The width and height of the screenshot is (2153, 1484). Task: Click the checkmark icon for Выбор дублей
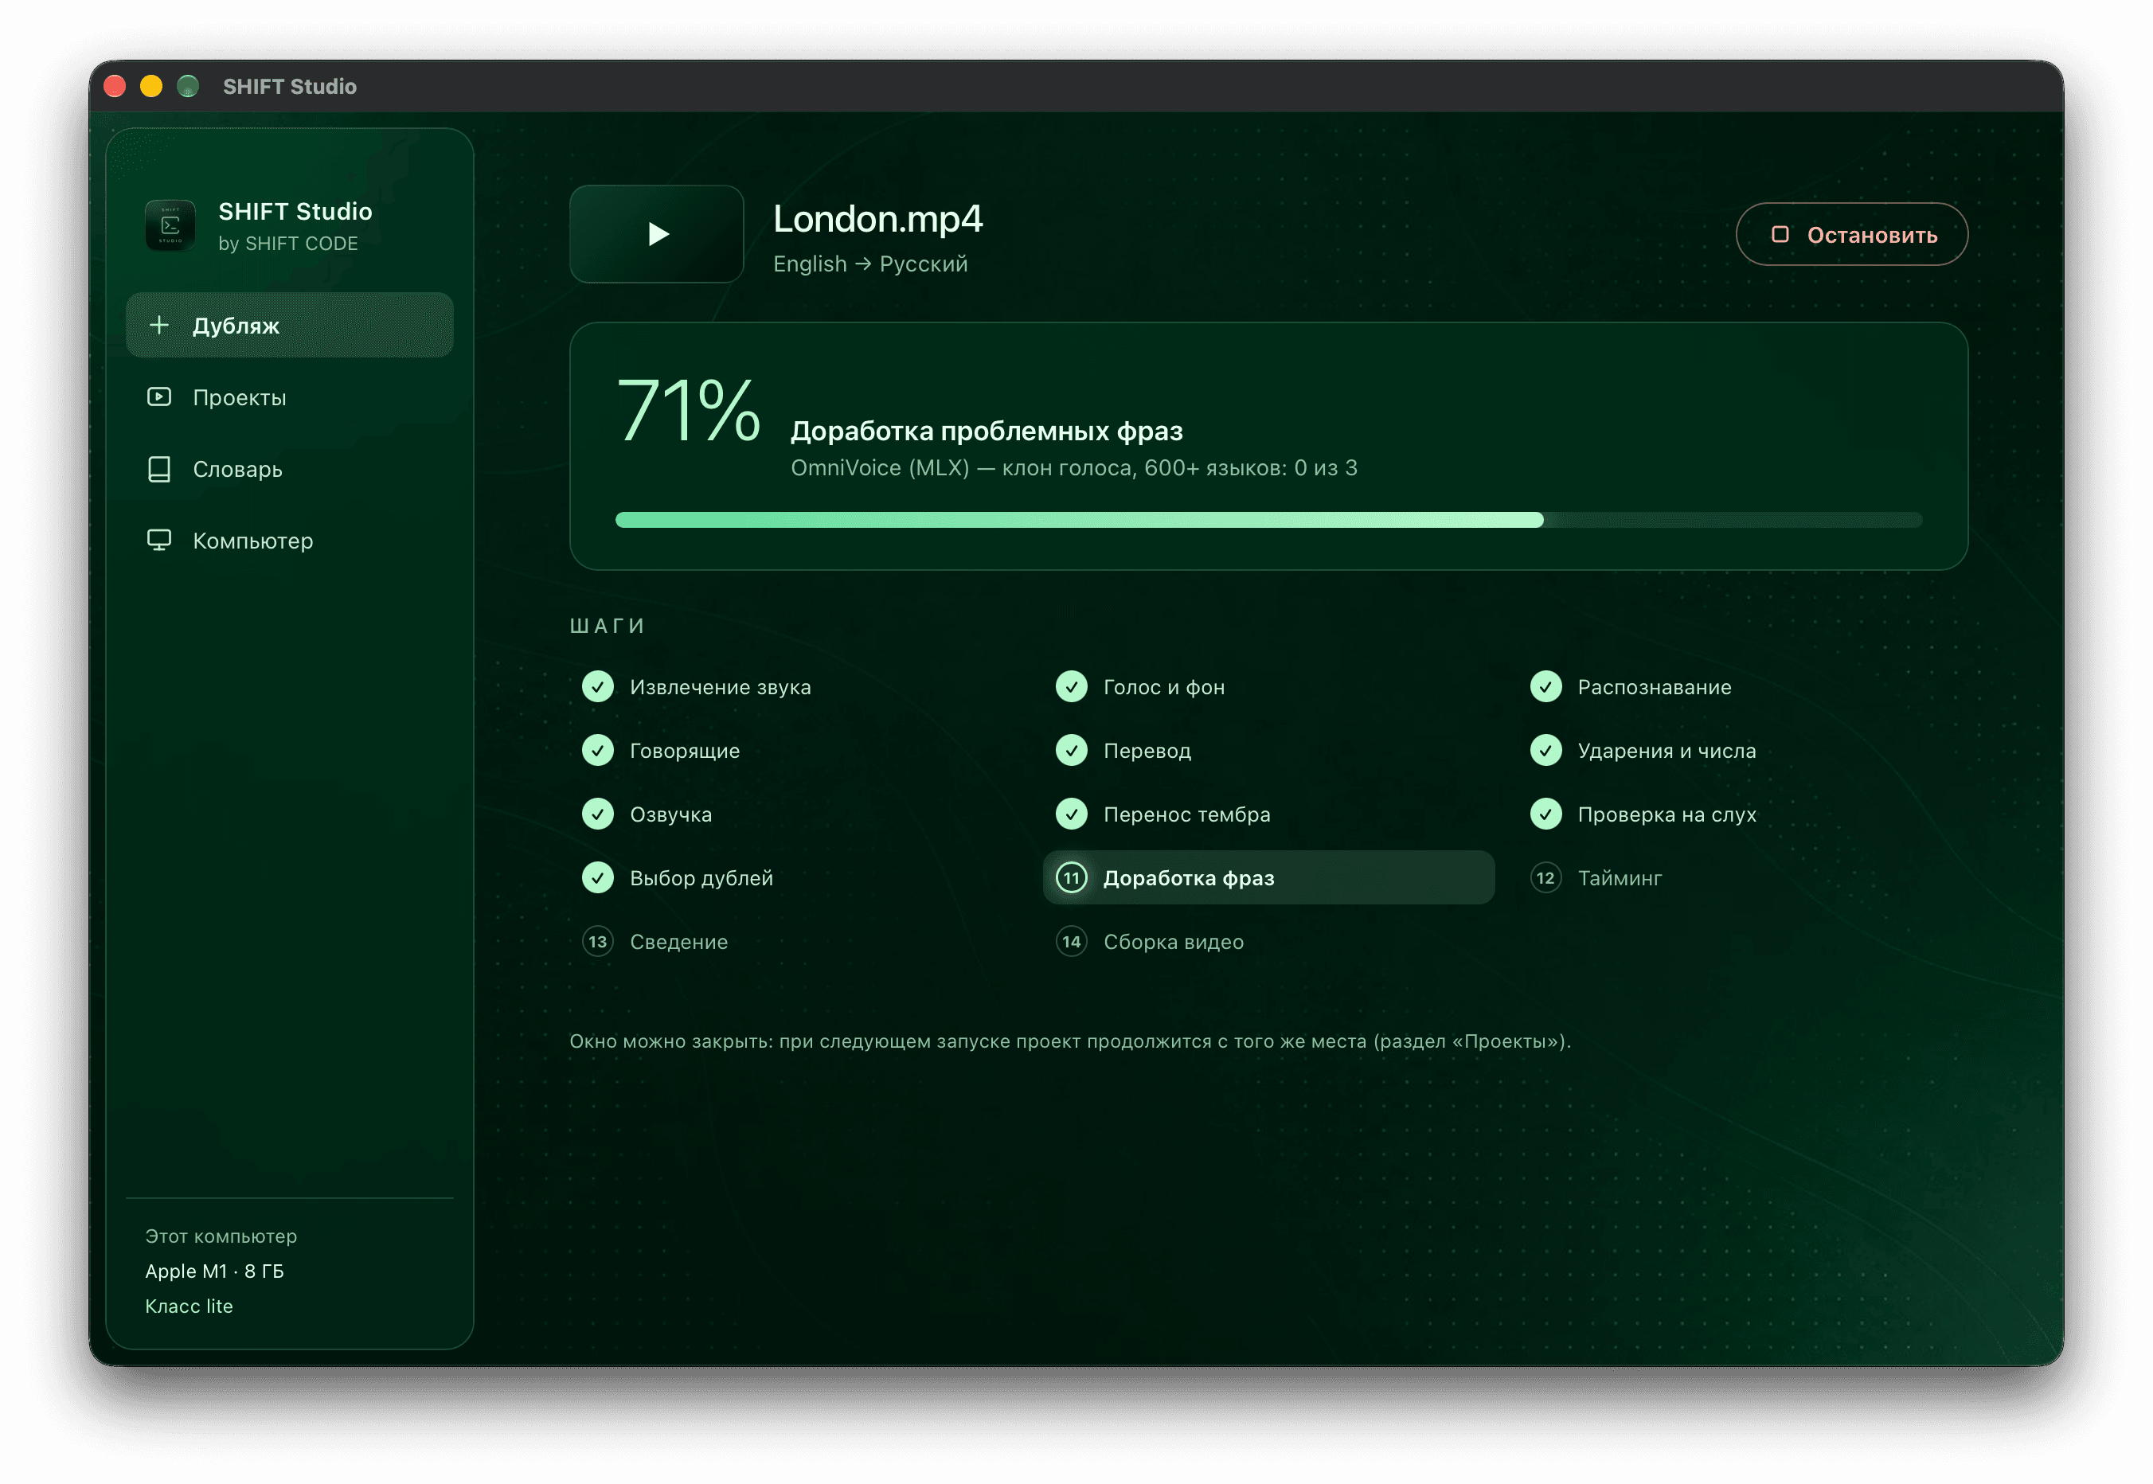click(x=598, y=878)
